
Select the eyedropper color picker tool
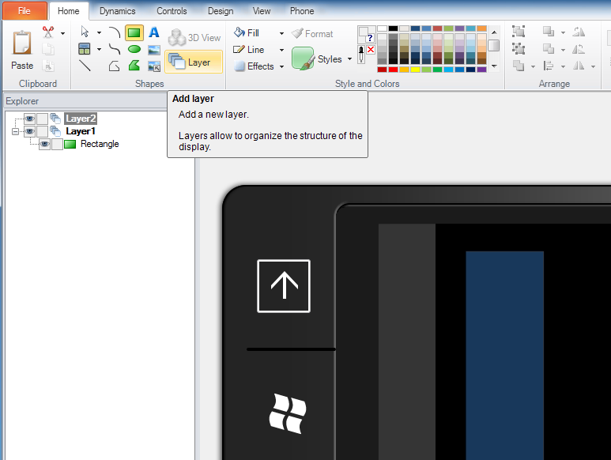(361, 54)
